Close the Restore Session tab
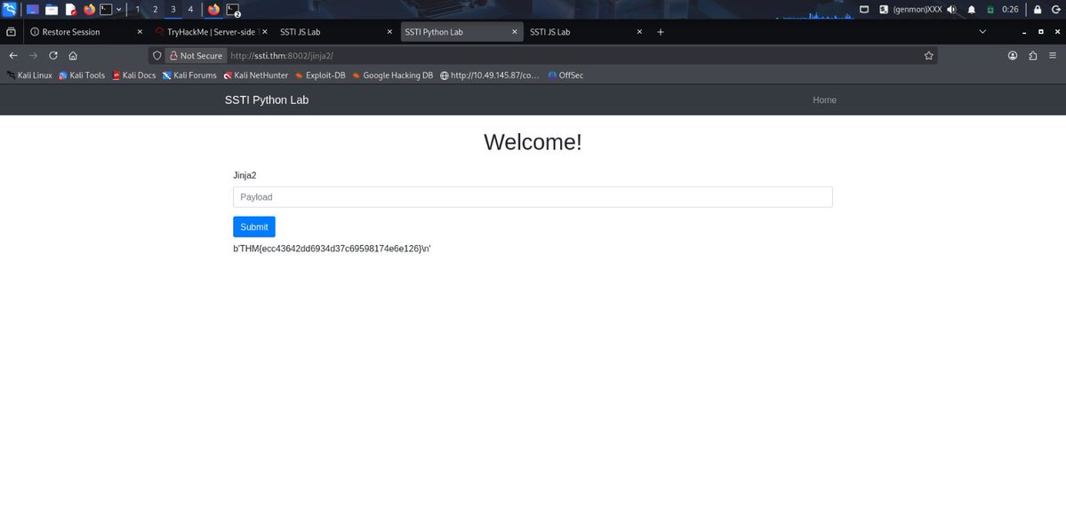Viewport: 1066px width, 524px height. (x=140, y=32)
